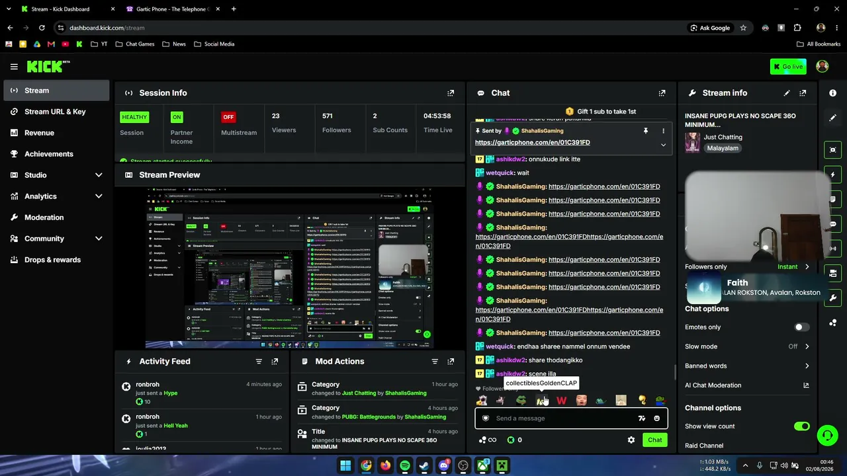Open the Moderation page
The image size is (847, 476).
click(56, 218)
